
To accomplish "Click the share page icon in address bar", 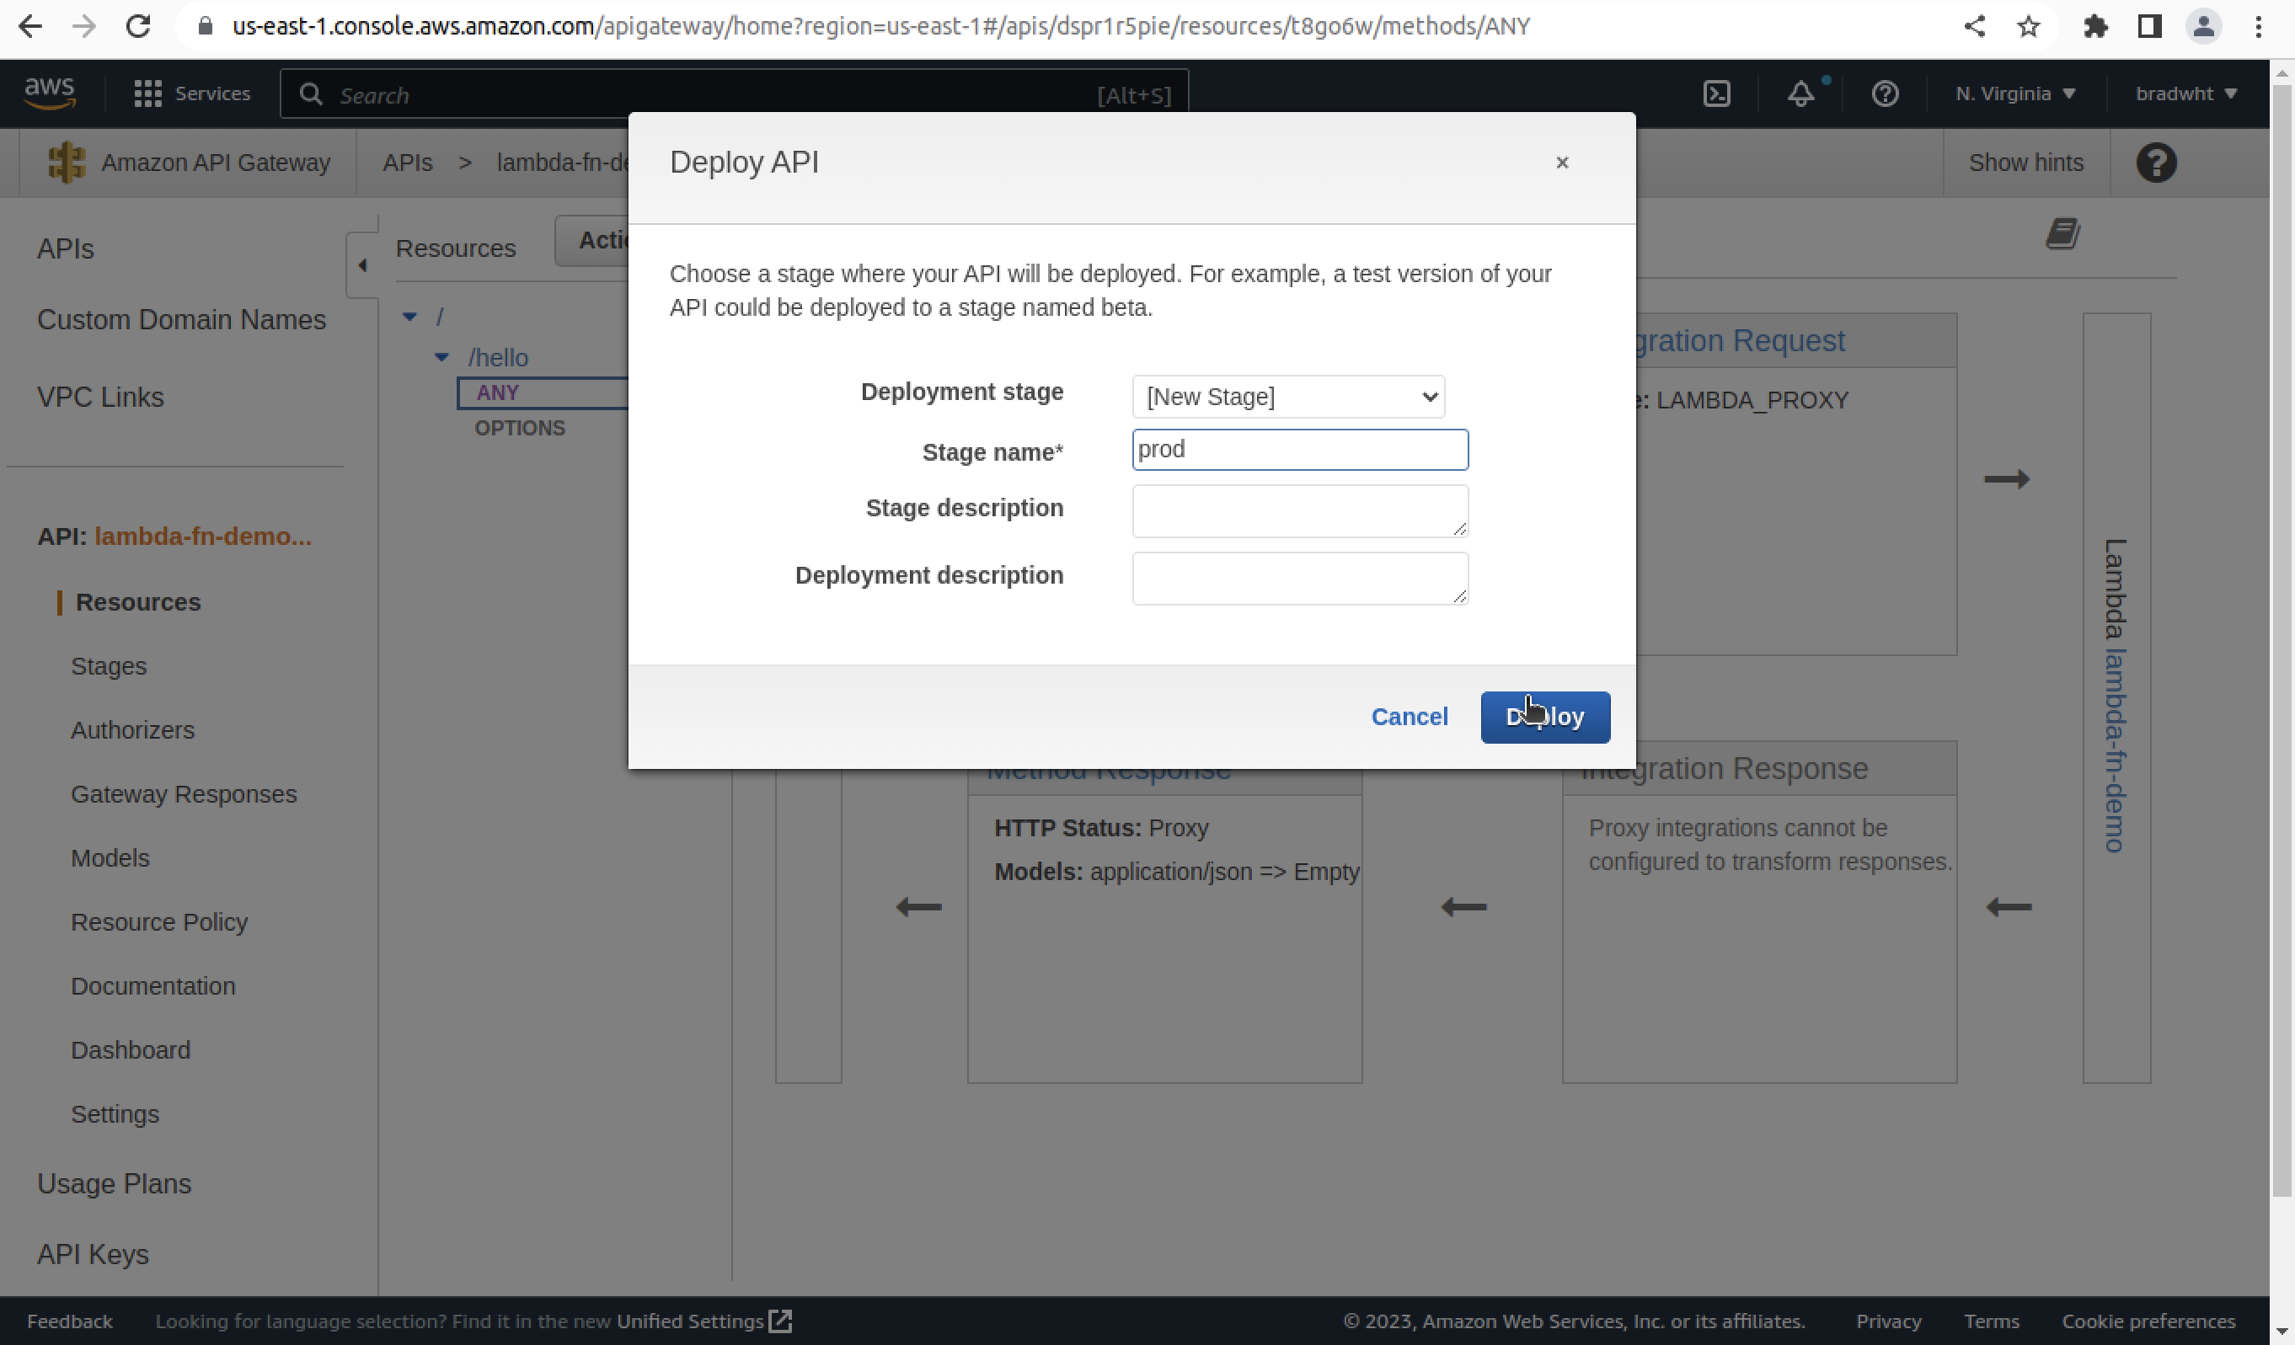I will pos(1975,26).
